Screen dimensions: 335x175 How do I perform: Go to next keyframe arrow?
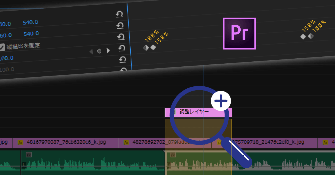(x=108, y=51)
